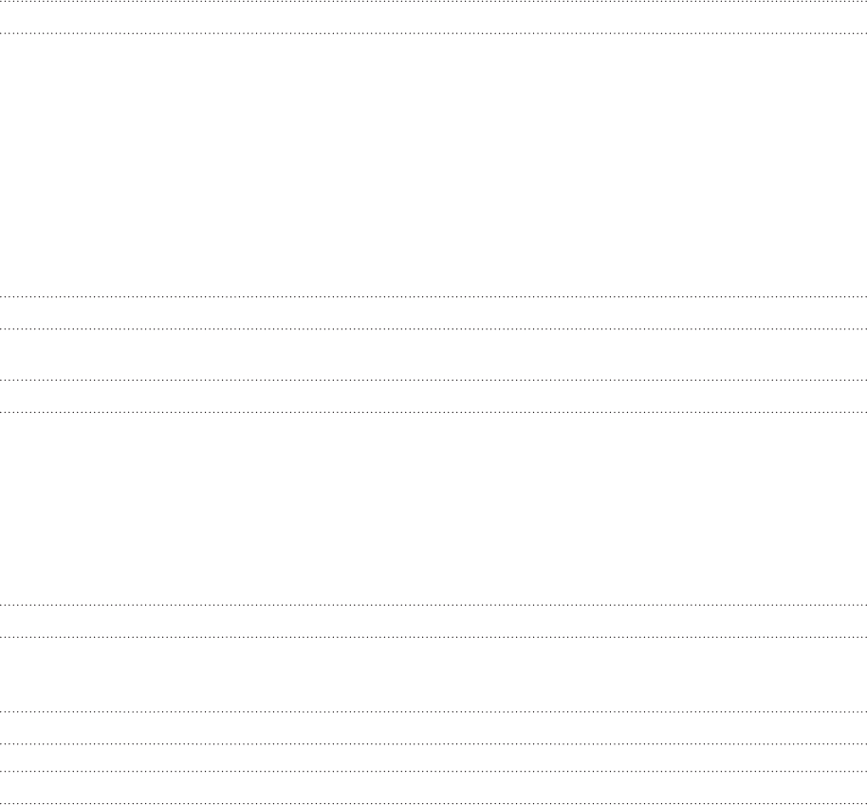Click the second-to-last dotted line

(x=433, y=771)
